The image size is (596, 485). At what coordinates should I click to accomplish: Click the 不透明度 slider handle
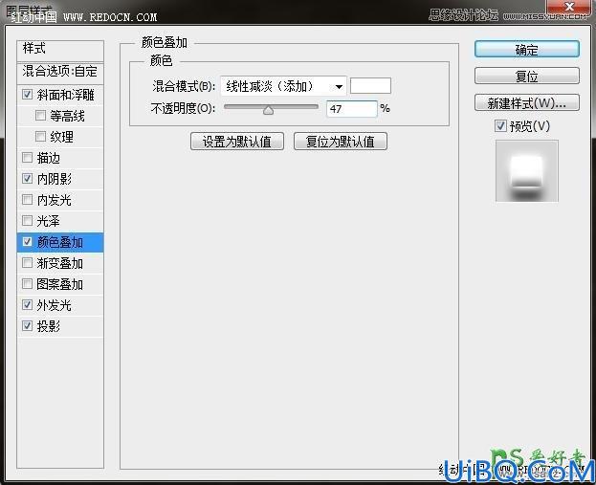[269, 110]
